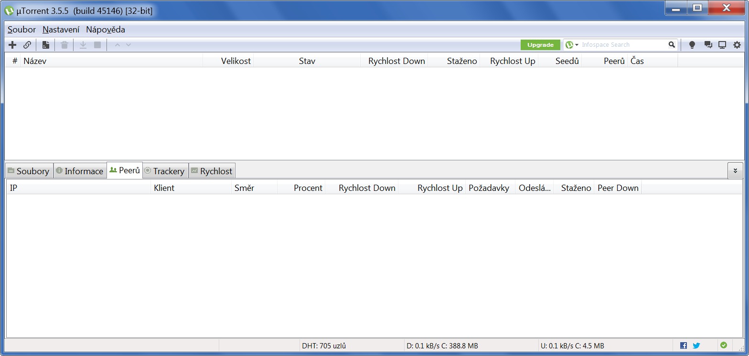Start download with the down-arrow icon
Viewport: 749px width, 356px height.
[83, 45]
